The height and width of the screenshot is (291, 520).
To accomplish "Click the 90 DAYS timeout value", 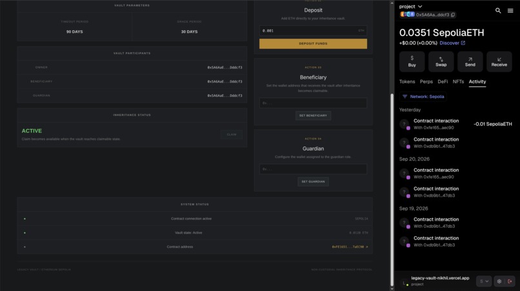I will [75, 32].
